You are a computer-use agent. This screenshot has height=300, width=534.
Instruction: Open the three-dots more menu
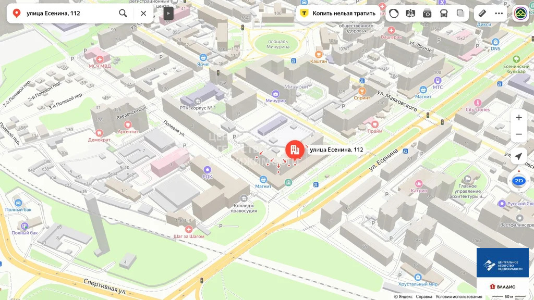499,13
